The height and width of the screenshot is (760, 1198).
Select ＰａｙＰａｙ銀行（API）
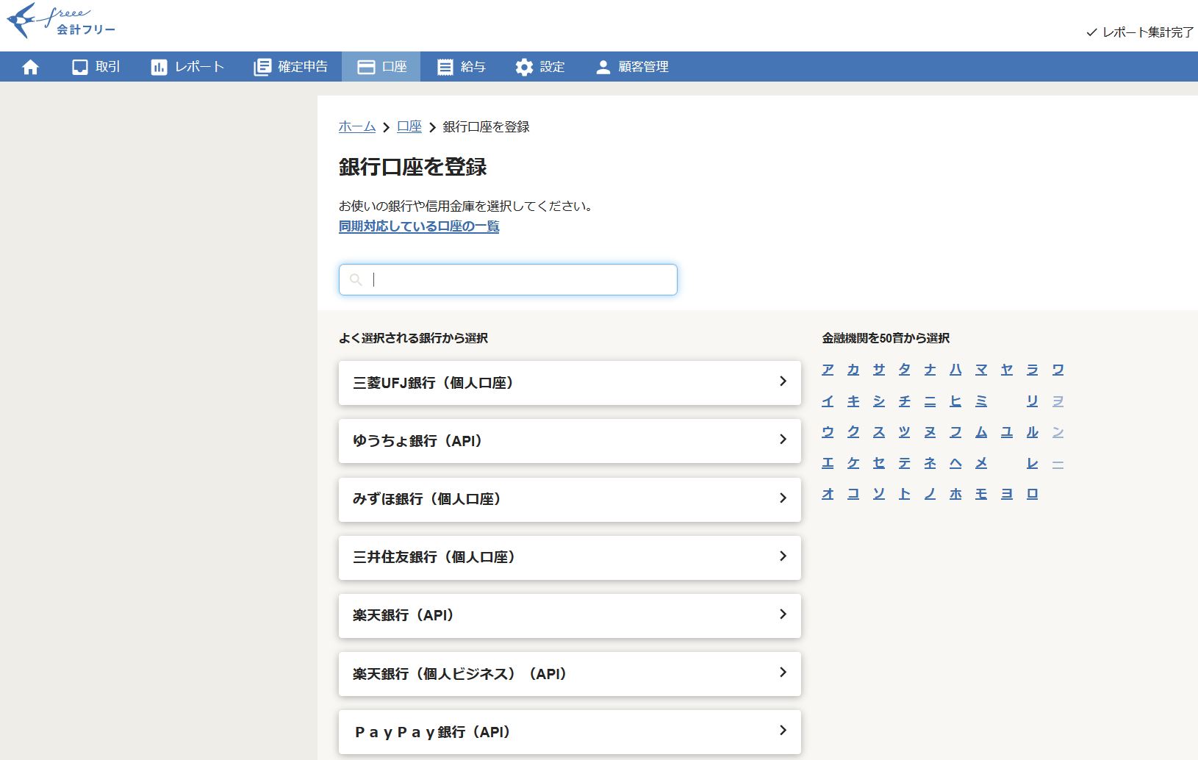point(570,732)
